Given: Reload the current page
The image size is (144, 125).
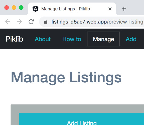Looking at the screenshot, I should [x=31, y=22].
